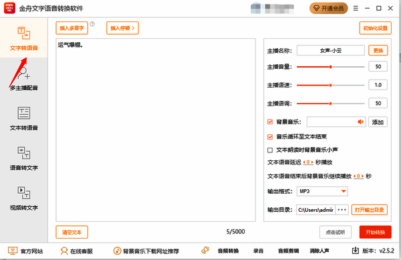Viewport: 401px width, 260px height.
Task: Click the 添加 background music button
Action: 378,122
